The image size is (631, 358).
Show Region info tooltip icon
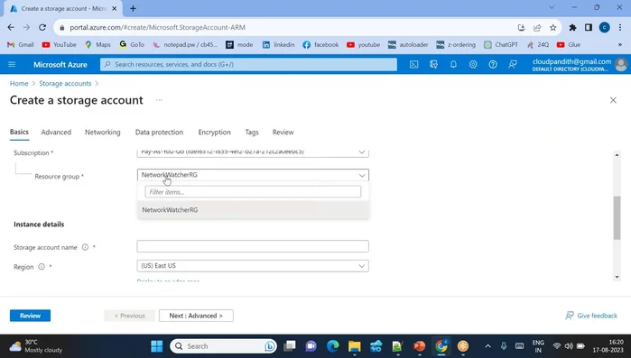42,266
